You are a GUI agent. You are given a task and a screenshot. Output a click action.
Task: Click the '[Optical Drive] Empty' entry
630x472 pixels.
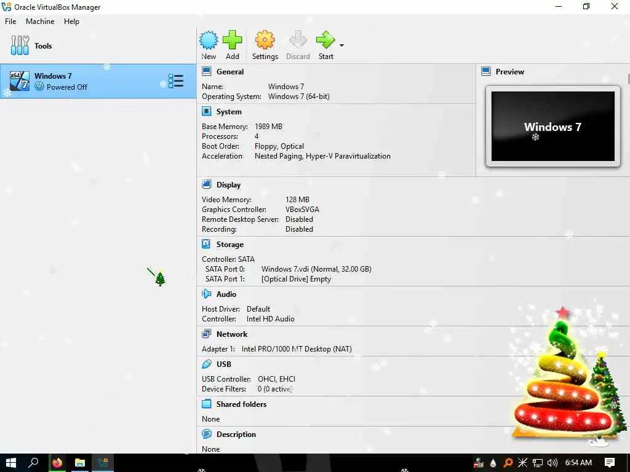click(x=296, y=279)
